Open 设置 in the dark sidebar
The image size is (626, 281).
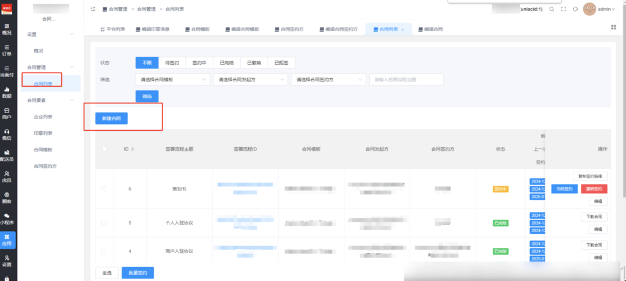point(7,261)
